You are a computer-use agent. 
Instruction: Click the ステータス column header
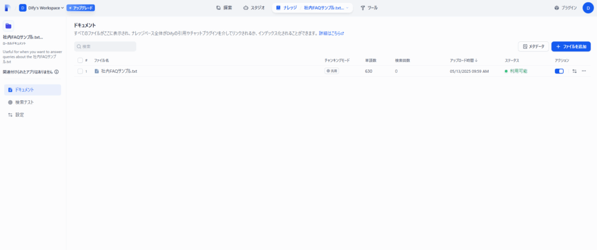pyautogui.click(x=512, y=60)
